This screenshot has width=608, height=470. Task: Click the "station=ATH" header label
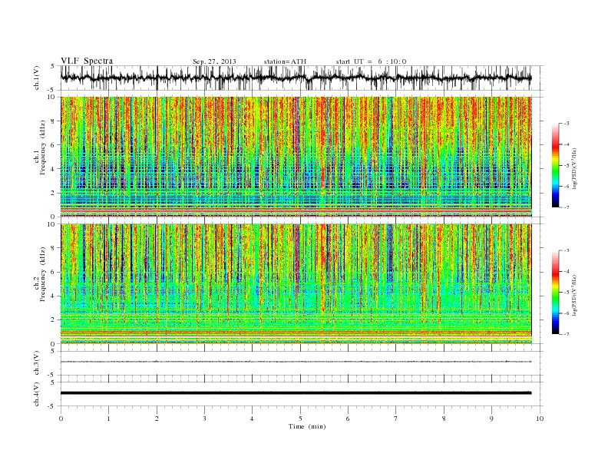click(x=285, y=61)
